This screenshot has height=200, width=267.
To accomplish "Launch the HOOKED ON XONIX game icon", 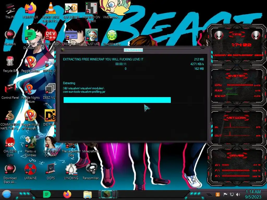I will (92, 12).
